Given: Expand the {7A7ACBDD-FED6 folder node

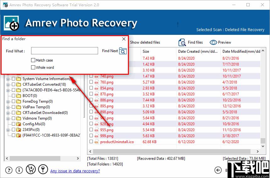Looking at the screenshot, I should pyautogui.click(x=8, y=90).
